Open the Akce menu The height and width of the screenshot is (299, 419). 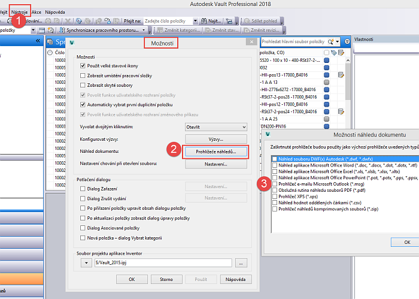coord(37,12)
